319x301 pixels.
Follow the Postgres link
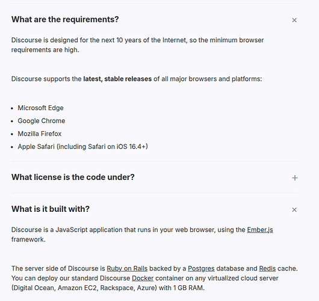point(201,268)
